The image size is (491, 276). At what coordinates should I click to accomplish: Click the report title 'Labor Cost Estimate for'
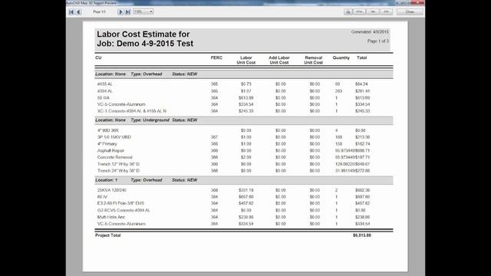point(143,34)
